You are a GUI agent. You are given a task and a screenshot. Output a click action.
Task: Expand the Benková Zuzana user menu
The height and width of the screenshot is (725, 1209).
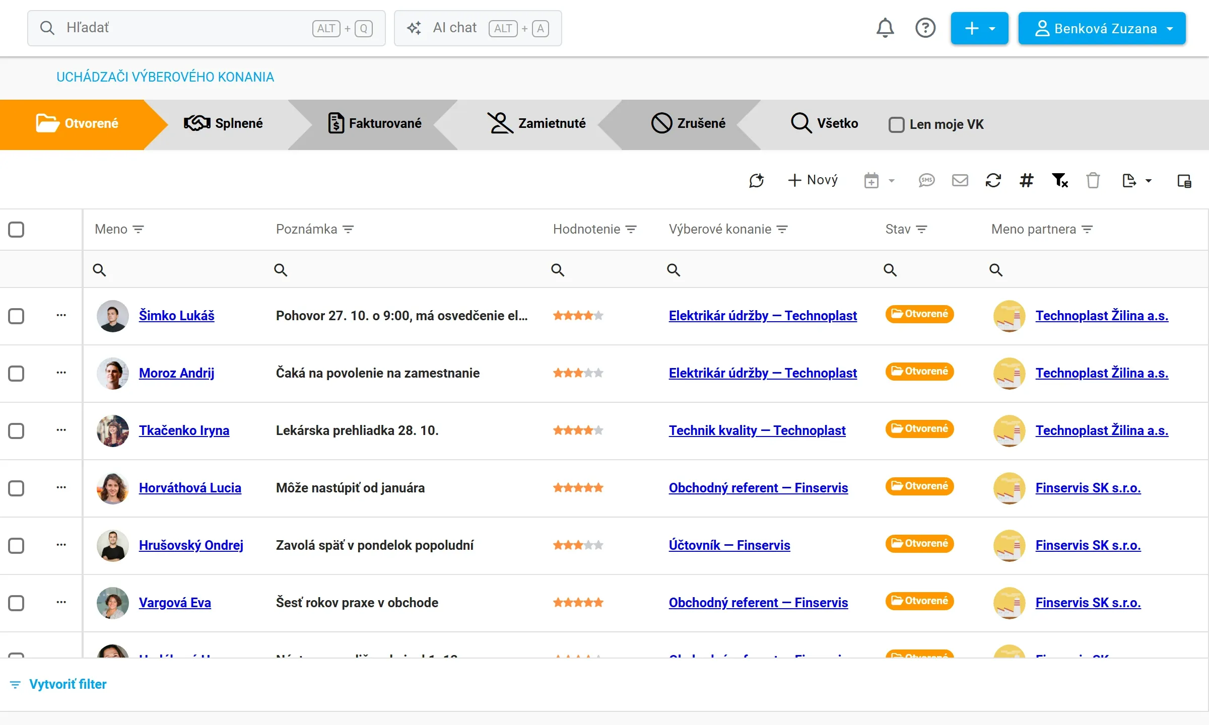pyautogui.click(x=1102, y=28)
